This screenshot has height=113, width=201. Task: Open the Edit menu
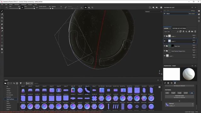coord(6,4)
